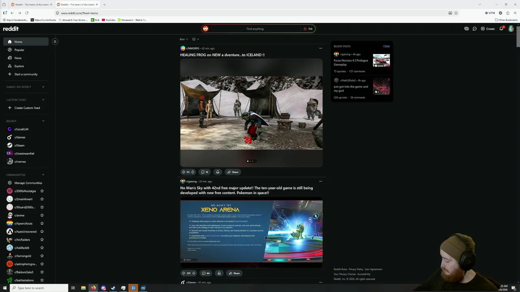Open overflow menu of No Man's Sky post
The height and width of the screenshot is (292, 520).
click(x=321, y=181)
